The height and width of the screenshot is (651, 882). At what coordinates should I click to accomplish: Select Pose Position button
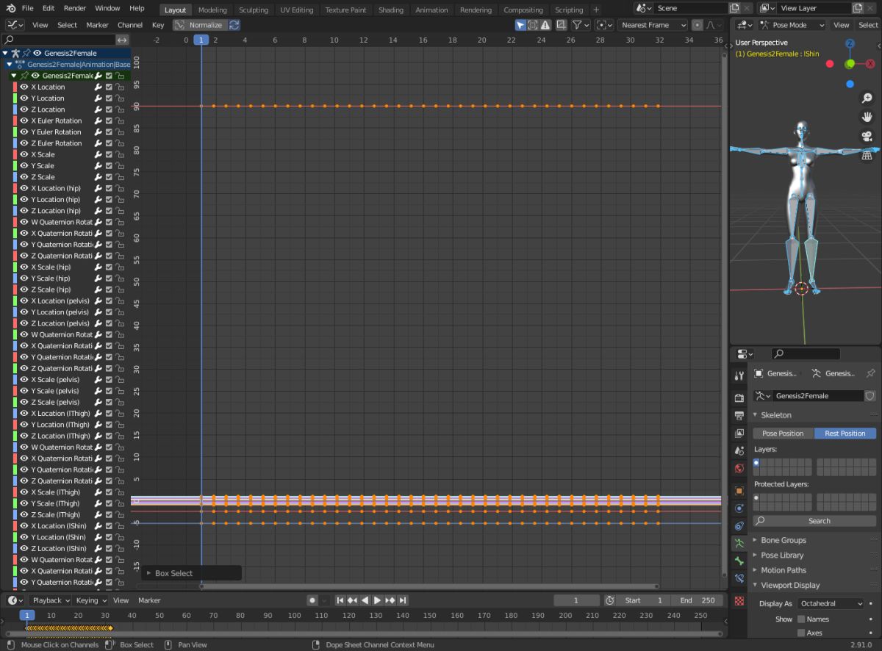783,434
